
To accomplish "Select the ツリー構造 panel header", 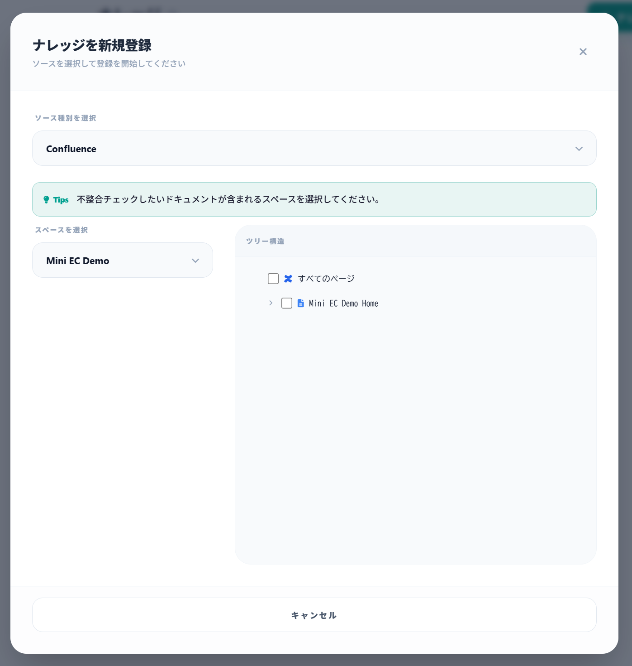I will (265, 241).
